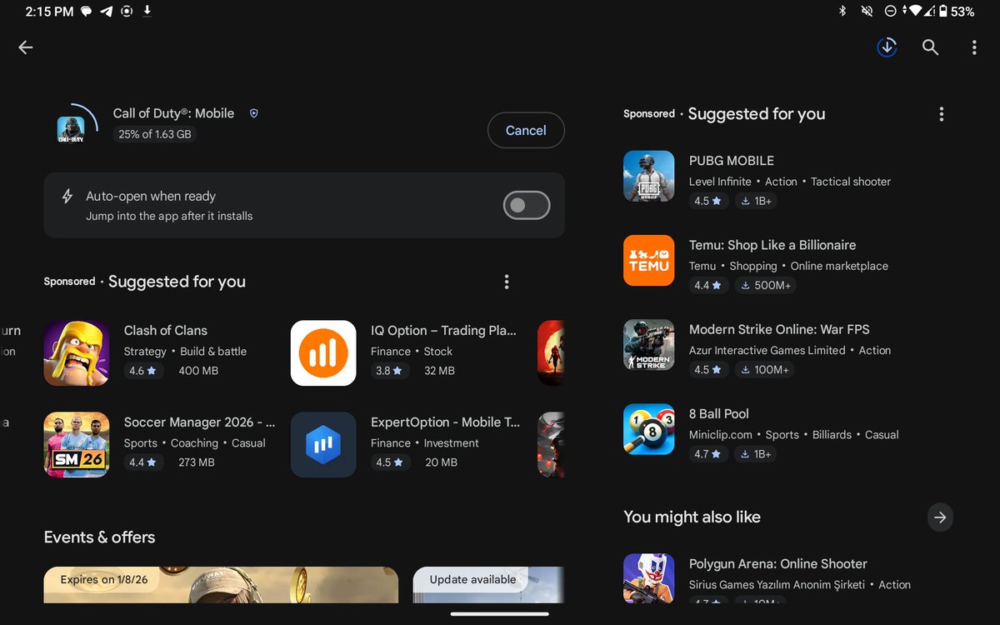Open Clash of Clans app icon
This screenshot has height=625, width=1000.
pyautogui.click(x=77, y=352)
